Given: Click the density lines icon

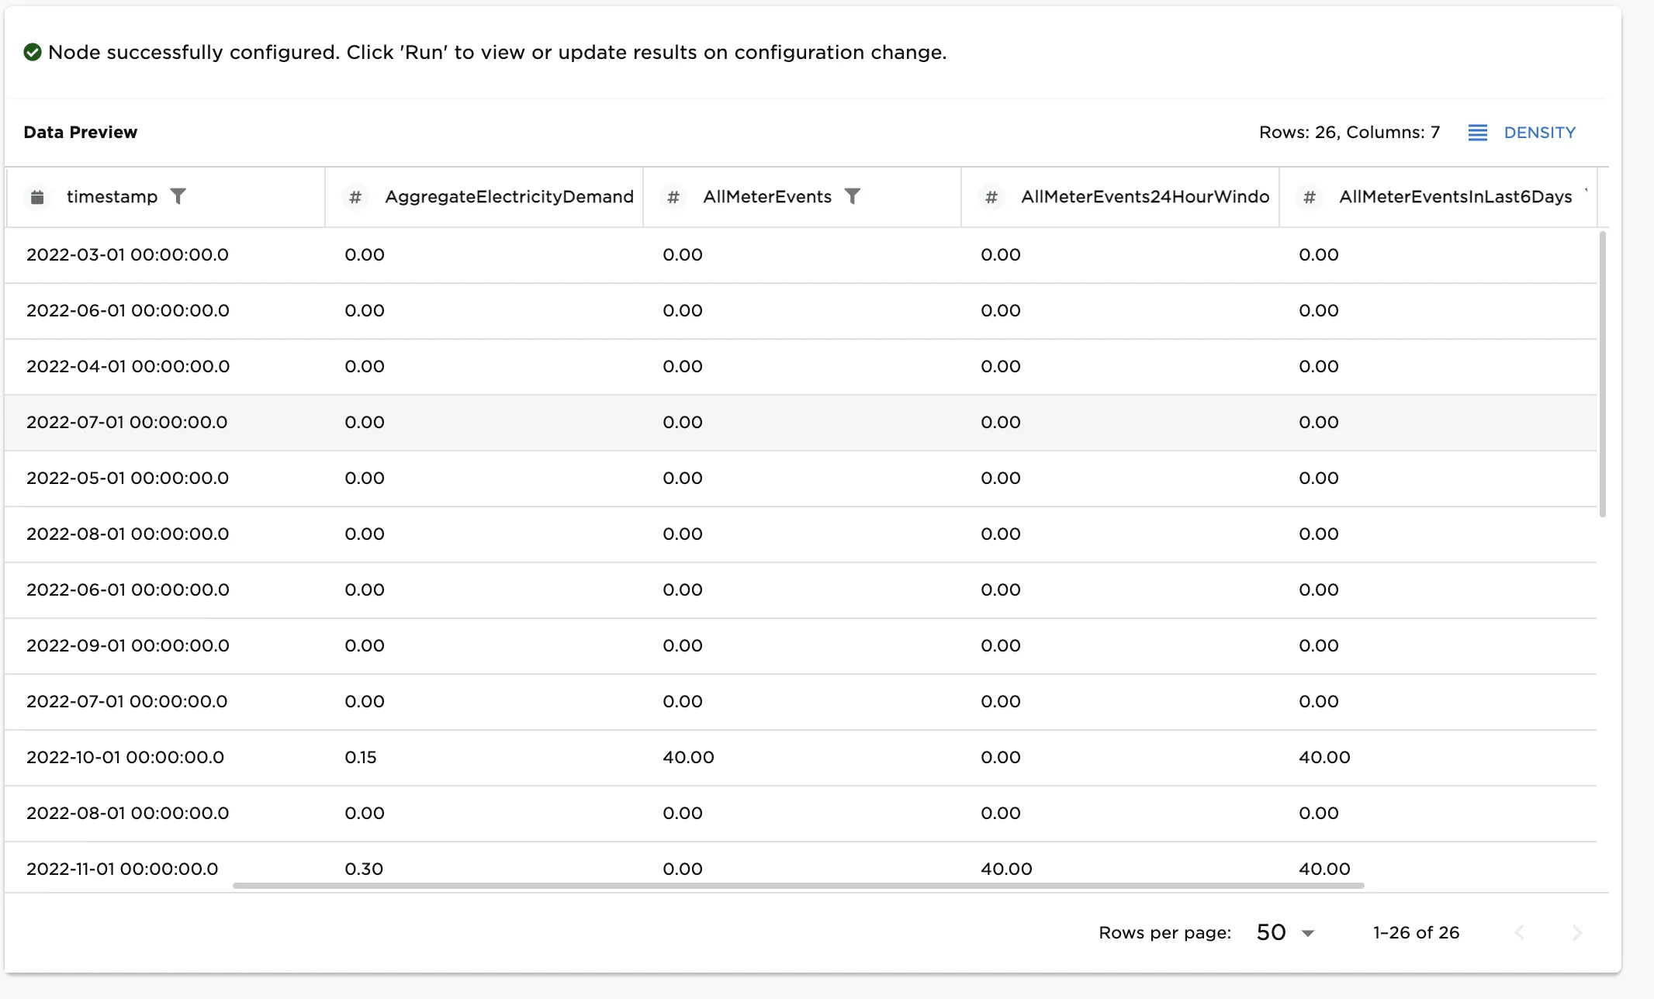Looking at the screenshot, I should click(1478, 133).
